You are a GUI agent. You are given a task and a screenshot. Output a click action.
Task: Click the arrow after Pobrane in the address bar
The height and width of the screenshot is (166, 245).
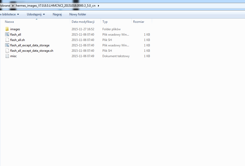(x=13, y=6)
